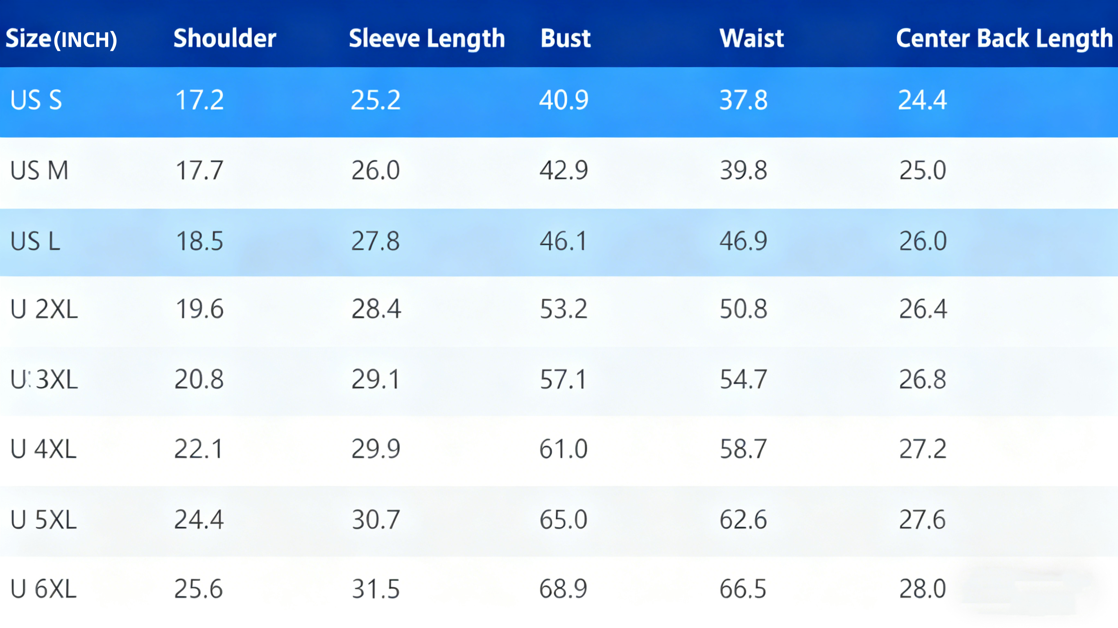Screen dimensions: 1118x628
Task: Click the Sleeve Length column header
Action: (x=427, y=38)
